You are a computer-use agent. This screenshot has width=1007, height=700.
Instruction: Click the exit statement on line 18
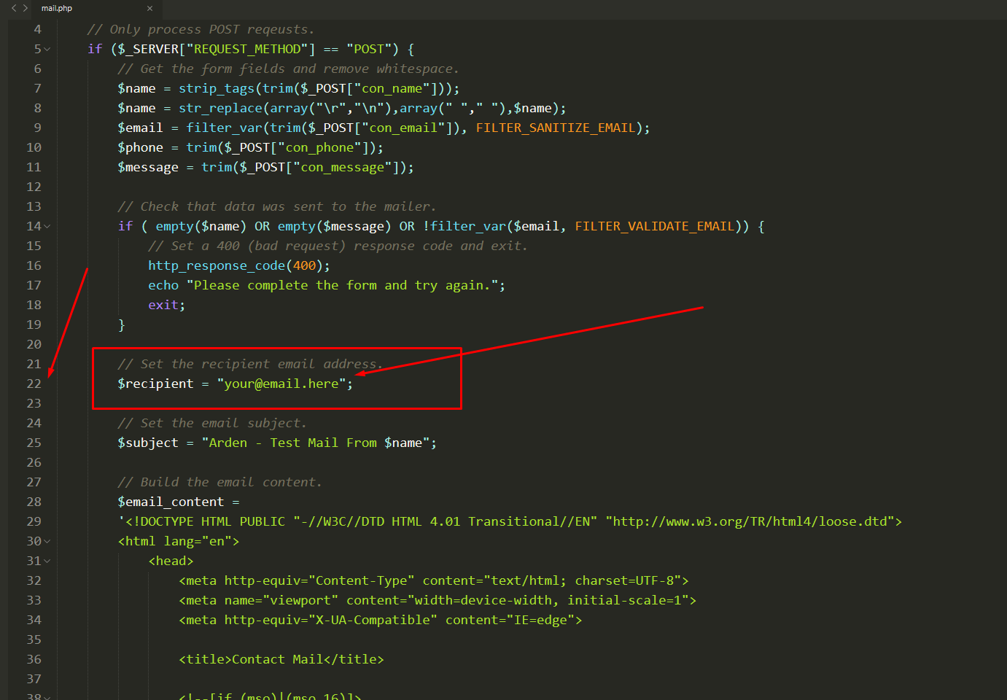coord(163,305)
